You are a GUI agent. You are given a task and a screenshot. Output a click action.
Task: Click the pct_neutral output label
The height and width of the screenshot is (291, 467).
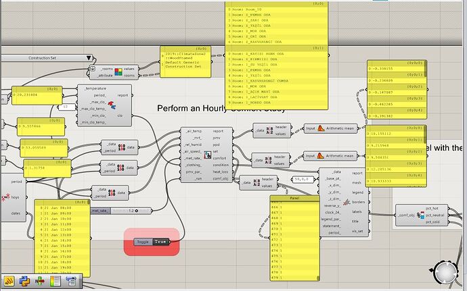pos(435,215)
